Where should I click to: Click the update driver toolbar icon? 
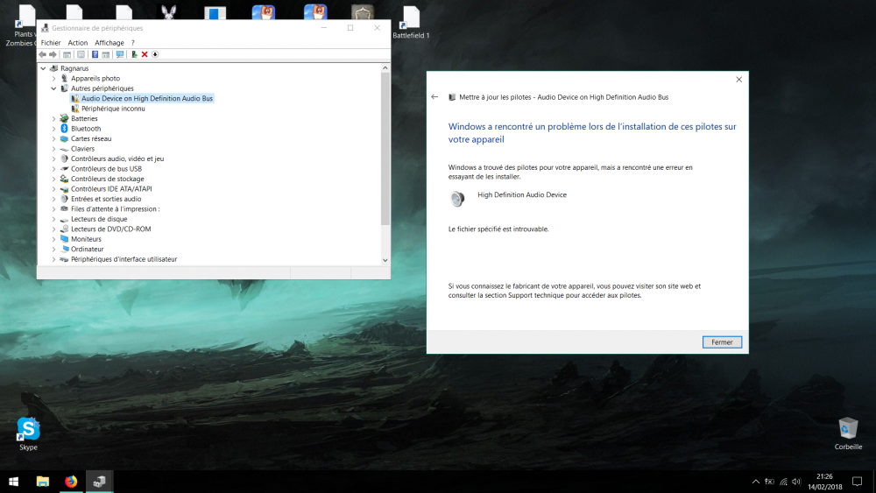(134, 54)
